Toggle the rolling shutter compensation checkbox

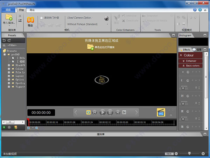pos(41,18)
